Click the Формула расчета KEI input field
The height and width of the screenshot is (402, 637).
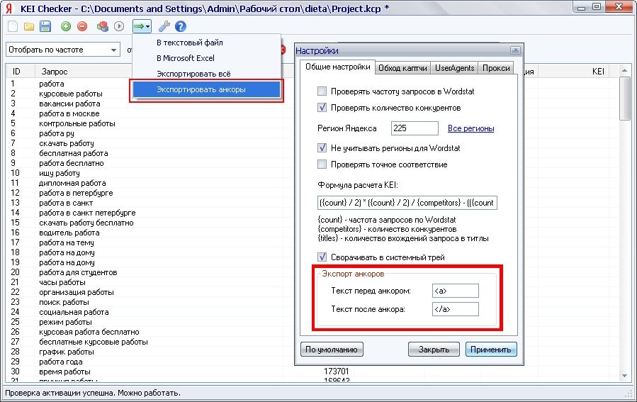pos(407,203)
